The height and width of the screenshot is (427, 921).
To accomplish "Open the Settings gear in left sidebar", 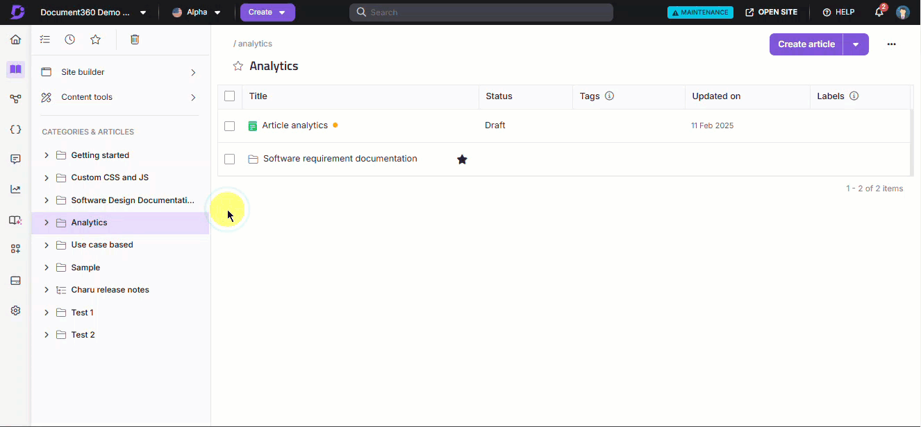I will 15,311.
